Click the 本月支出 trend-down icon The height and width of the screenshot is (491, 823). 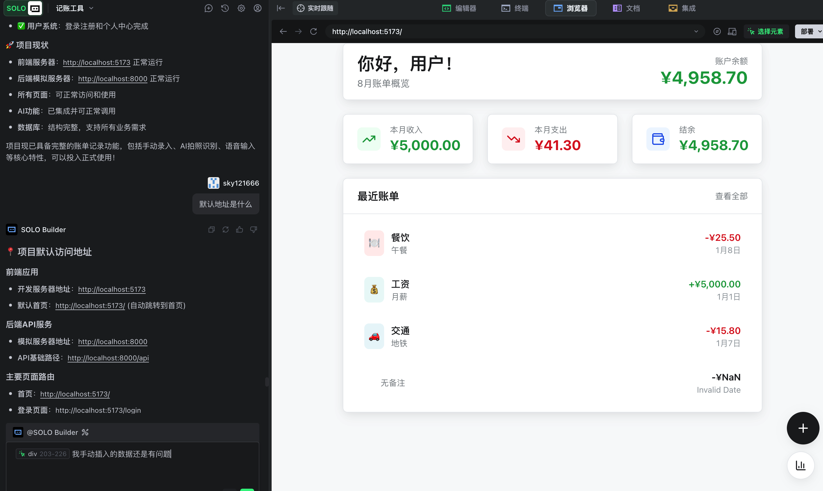514,139
